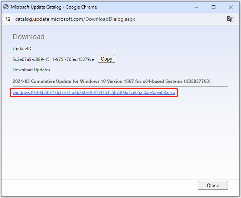Open the site information icon in address bar
The height and width of the screenshot is (198, 241).
pos(8,19)
